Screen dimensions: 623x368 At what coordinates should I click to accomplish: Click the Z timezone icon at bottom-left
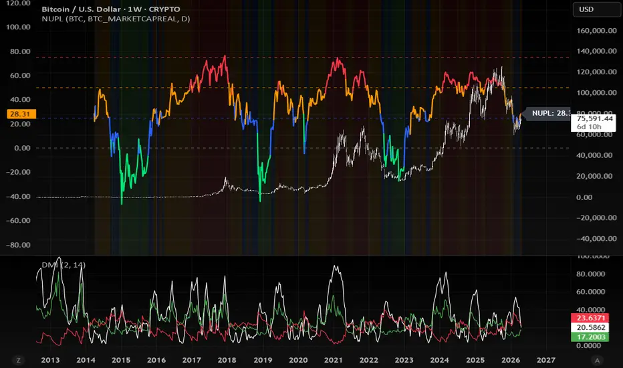click(x=18, y=360)
